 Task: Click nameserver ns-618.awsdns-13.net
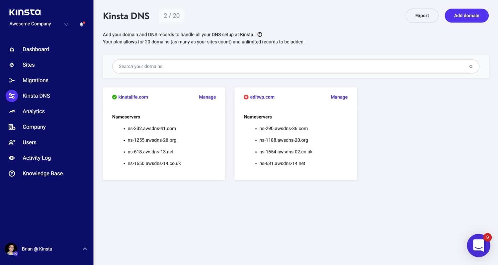coord(151,152)
